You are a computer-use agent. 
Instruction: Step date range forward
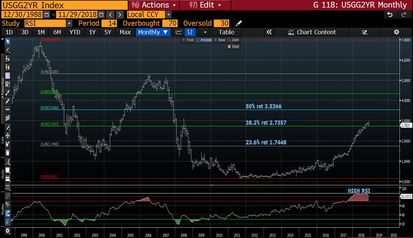120,15
